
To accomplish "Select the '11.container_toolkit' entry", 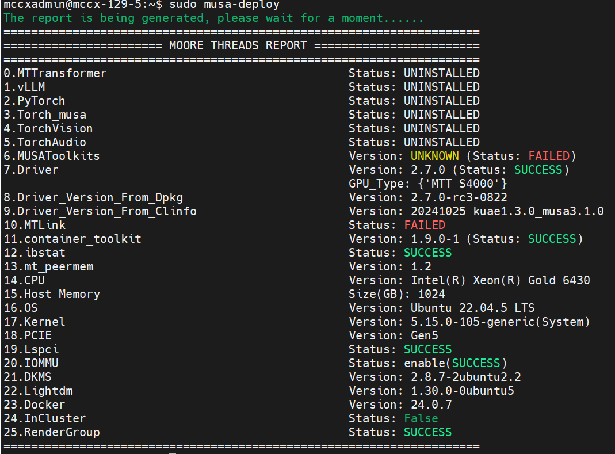I will click(72, 239).
